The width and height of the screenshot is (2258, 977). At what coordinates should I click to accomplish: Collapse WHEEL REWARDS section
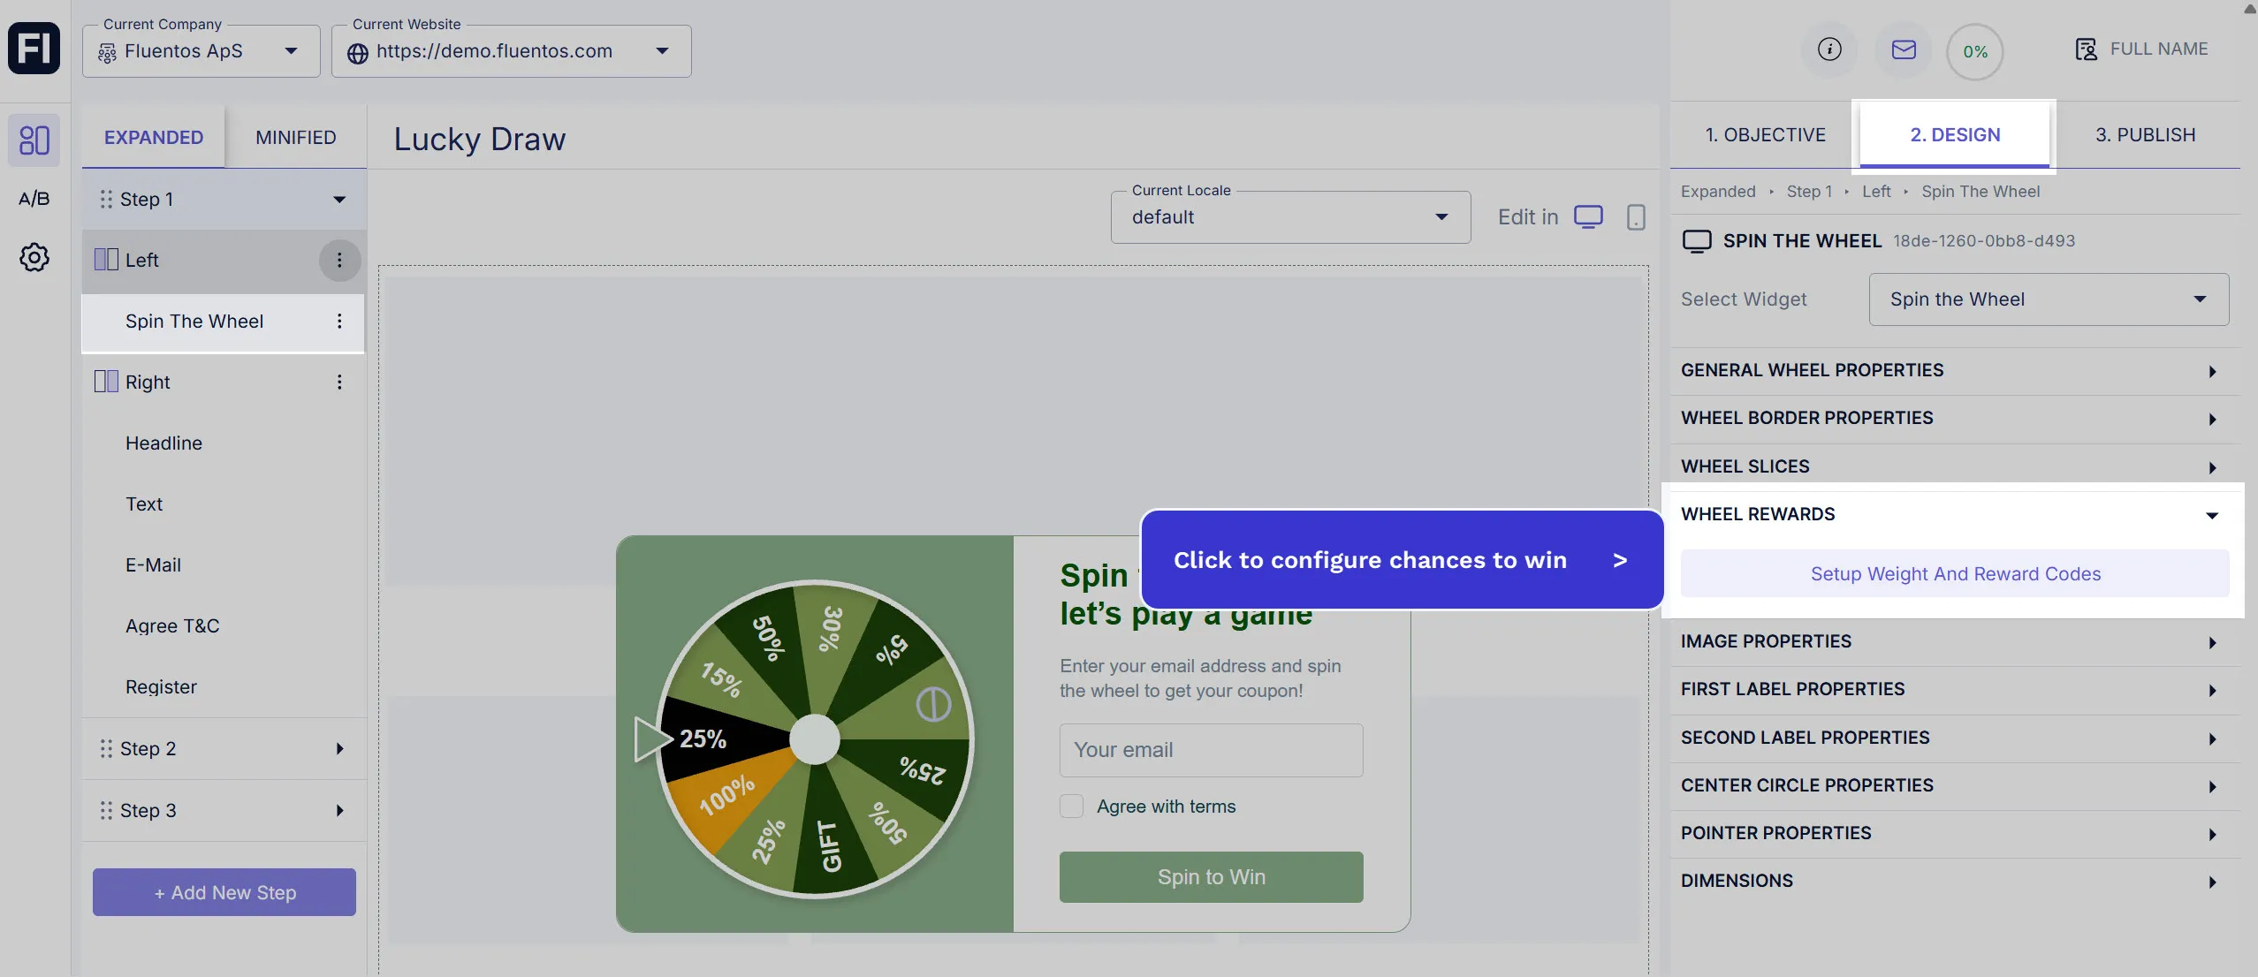[1955, 514]
